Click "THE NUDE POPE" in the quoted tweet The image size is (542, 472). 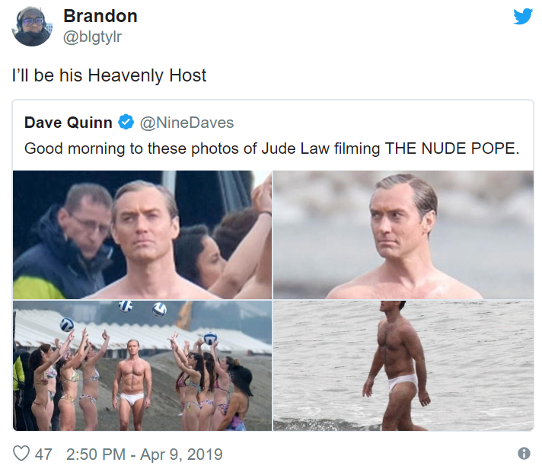pyautogui.click(x=452, y=148)
